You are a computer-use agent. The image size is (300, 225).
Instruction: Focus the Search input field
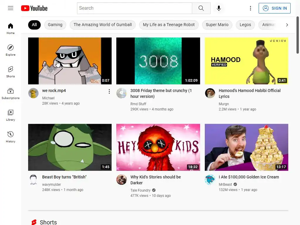134,8
